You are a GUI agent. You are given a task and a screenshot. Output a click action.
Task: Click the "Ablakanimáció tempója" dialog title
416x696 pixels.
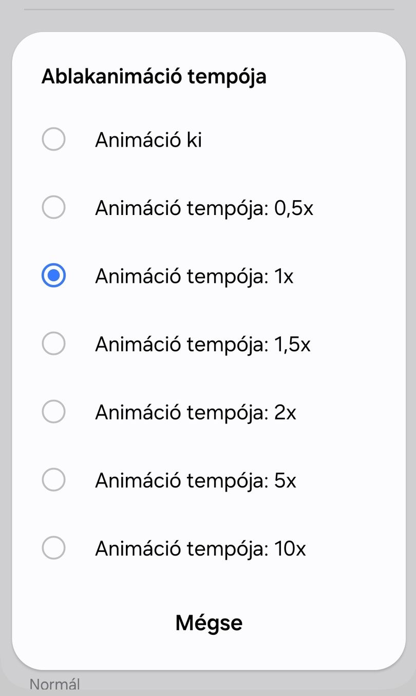(x=154, y=77)
